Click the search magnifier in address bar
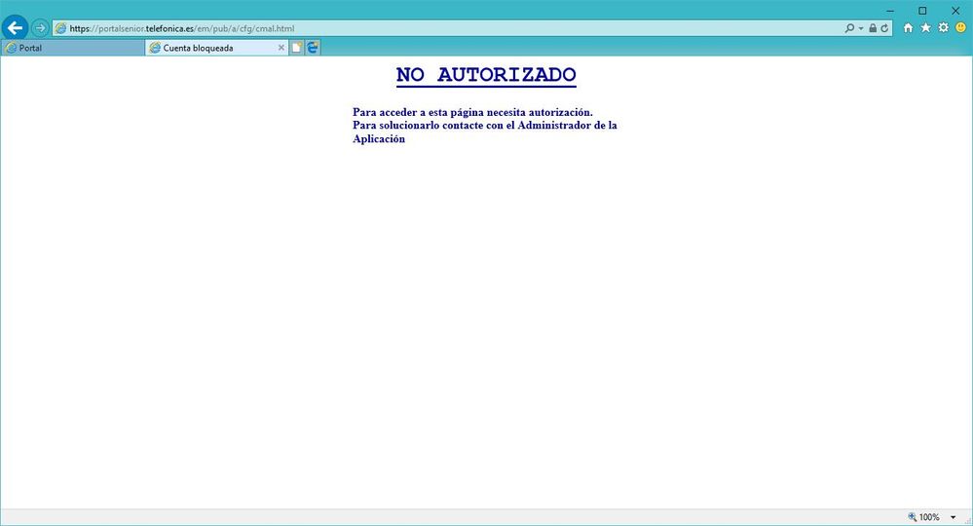Image resolution: width=973 pixels, height=526 pixels. (x=849, y=28)
